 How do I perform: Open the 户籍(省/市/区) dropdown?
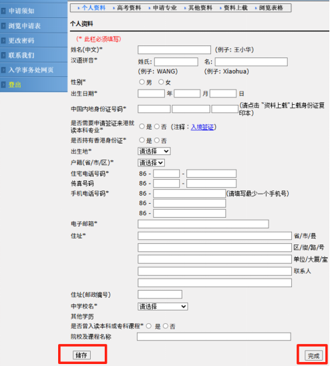click(151, 163)
